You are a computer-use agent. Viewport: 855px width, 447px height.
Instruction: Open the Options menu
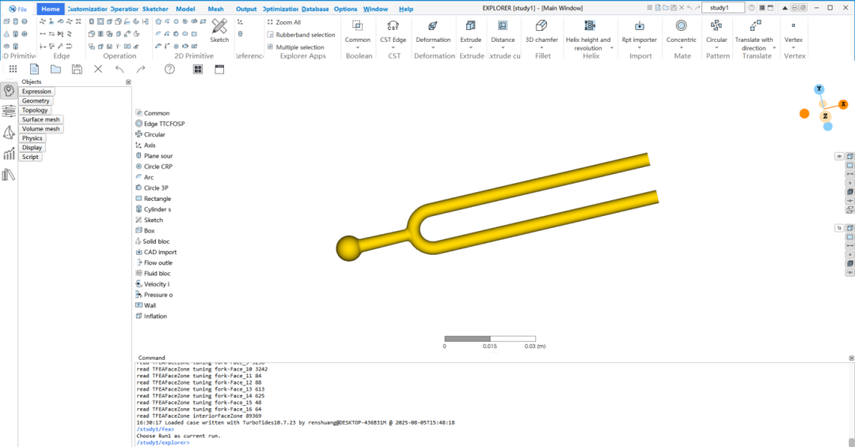point(345,9)
